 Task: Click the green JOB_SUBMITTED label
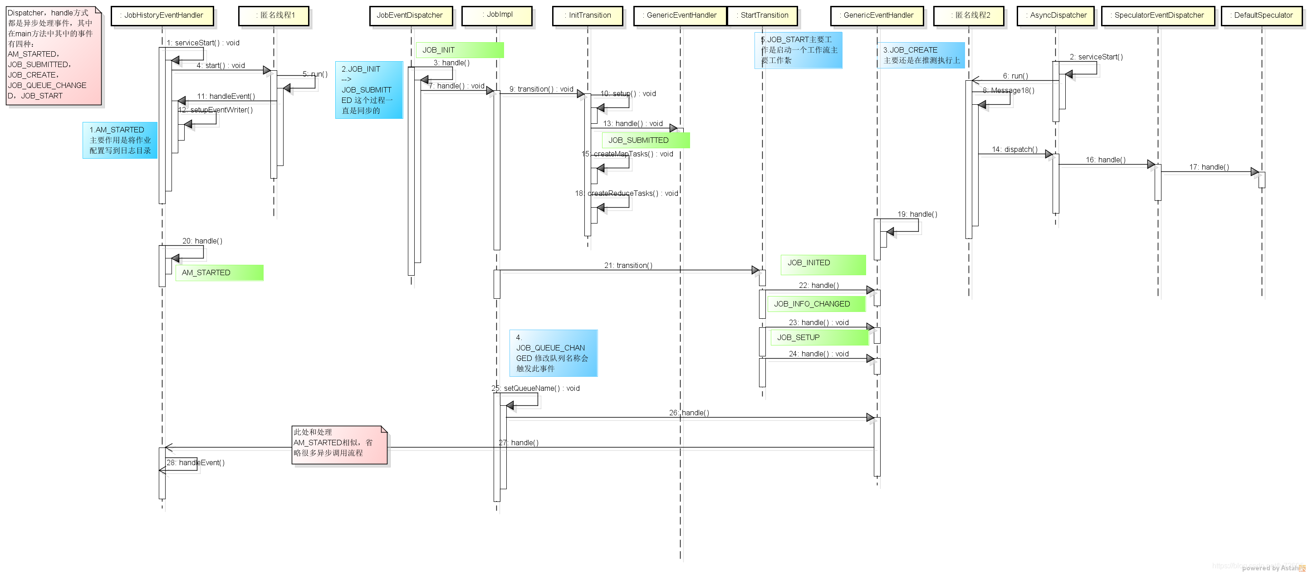coord(646,140)
